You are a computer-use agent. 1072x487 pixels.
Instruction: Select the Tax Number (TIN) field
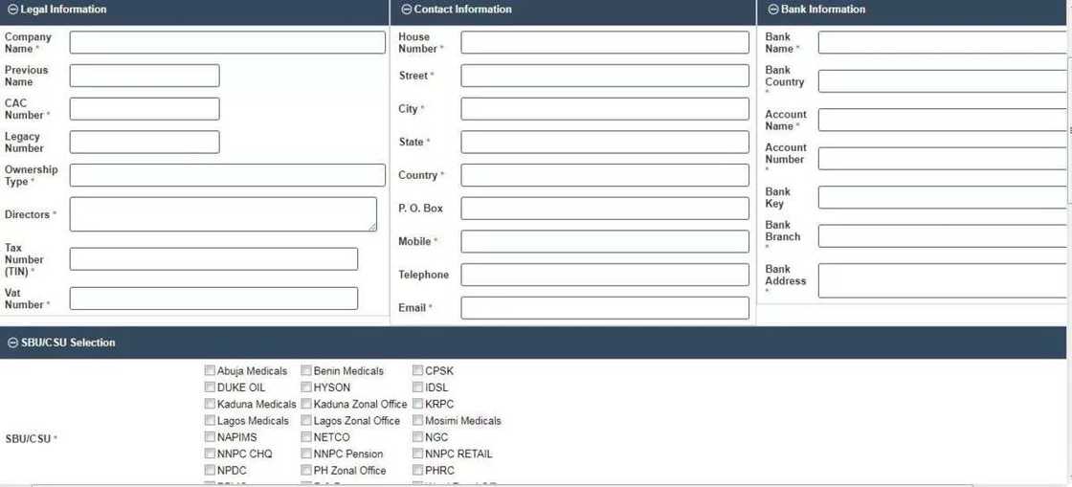(x=213, y=259)
